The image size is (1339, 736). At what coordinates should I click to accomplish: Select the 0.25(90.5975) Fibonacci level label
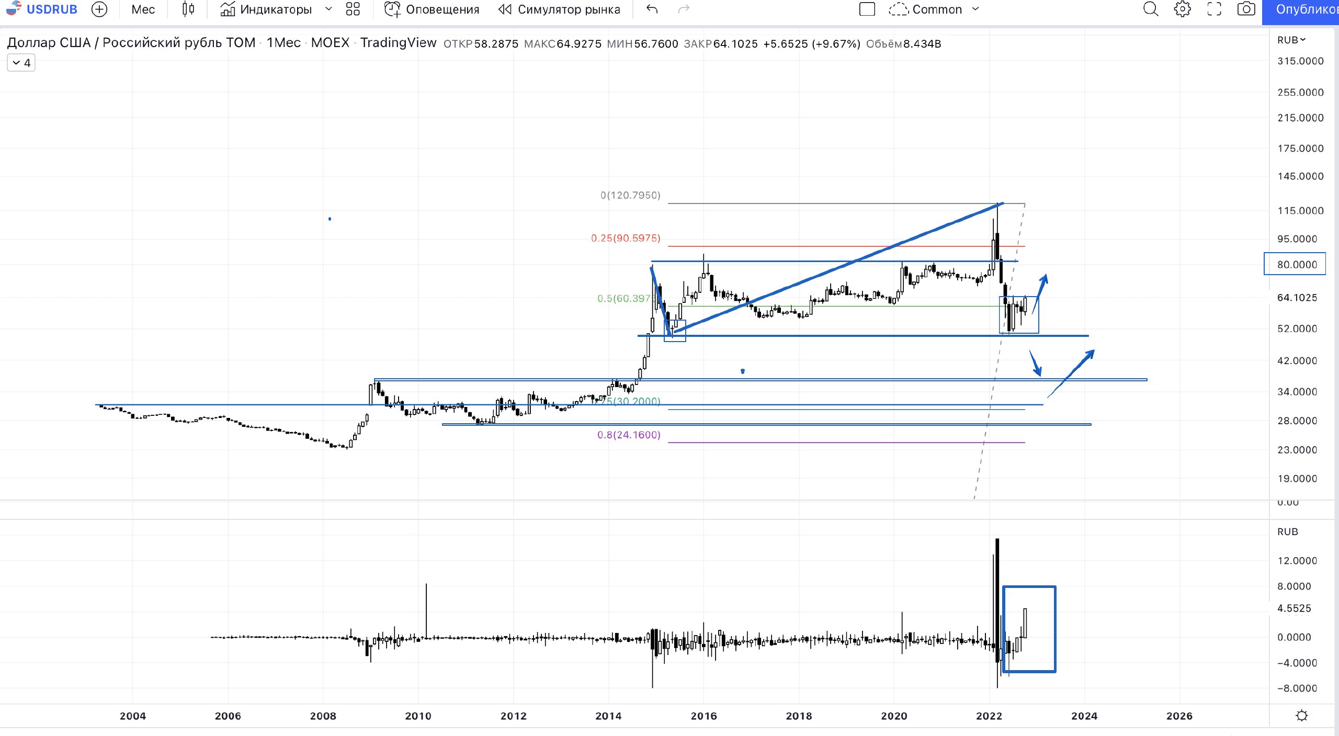626,238
